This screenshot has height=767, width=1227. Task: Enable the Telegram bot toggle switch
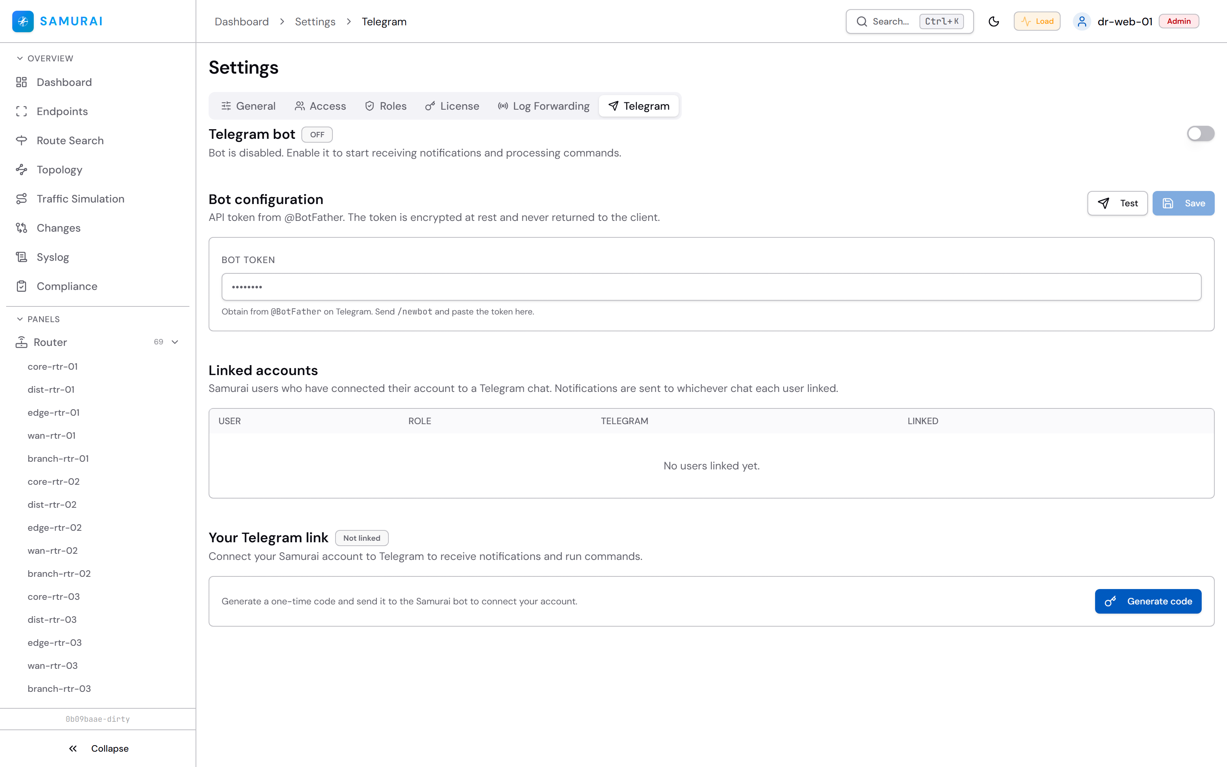(x=1201, y=134)
